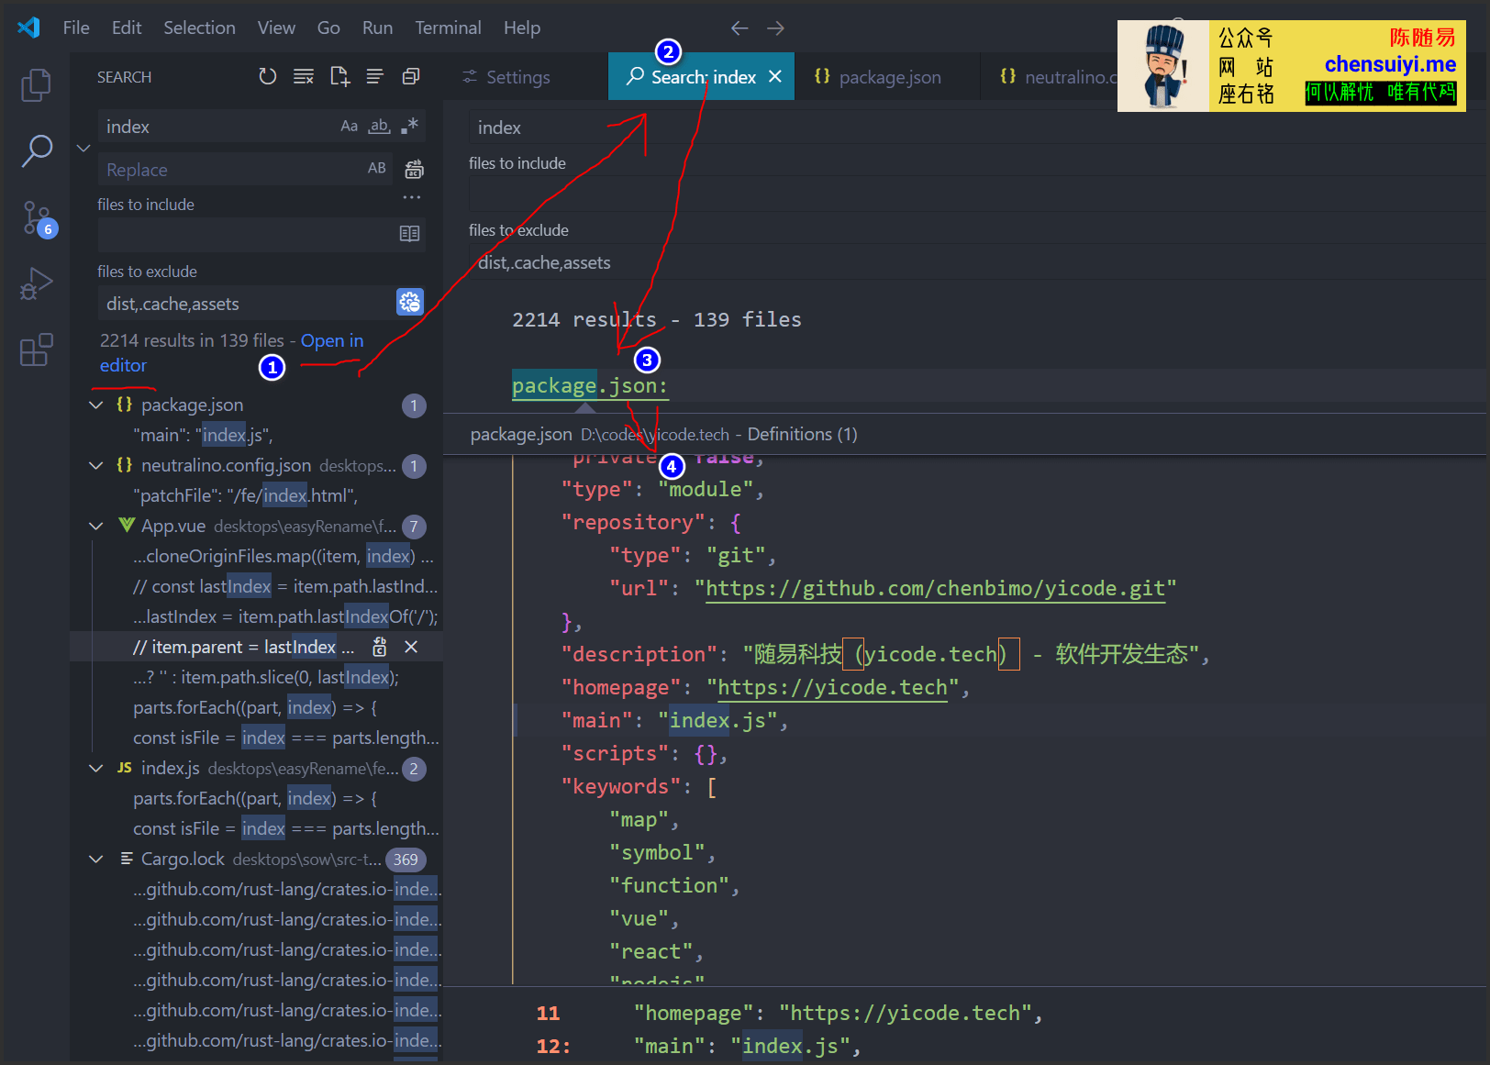Collapse App.vue search results group

point(95,526)
